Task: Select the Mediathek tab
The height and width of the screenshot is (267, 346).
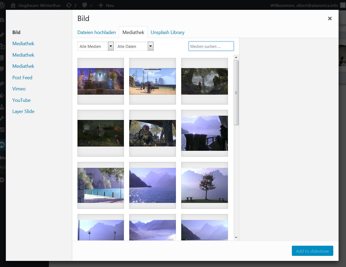Action: pyautogui.click(x=133, y=32)
